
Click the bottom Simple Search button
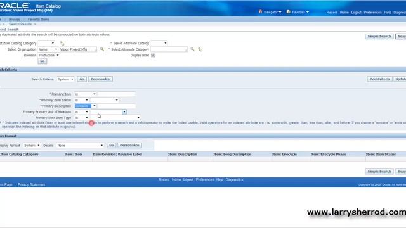point(379,172)
